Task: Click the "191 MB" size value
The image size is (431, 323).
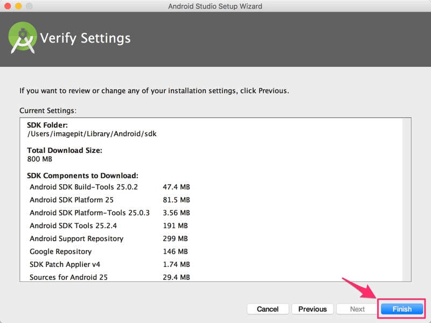Action: click(x=175, y=226)
